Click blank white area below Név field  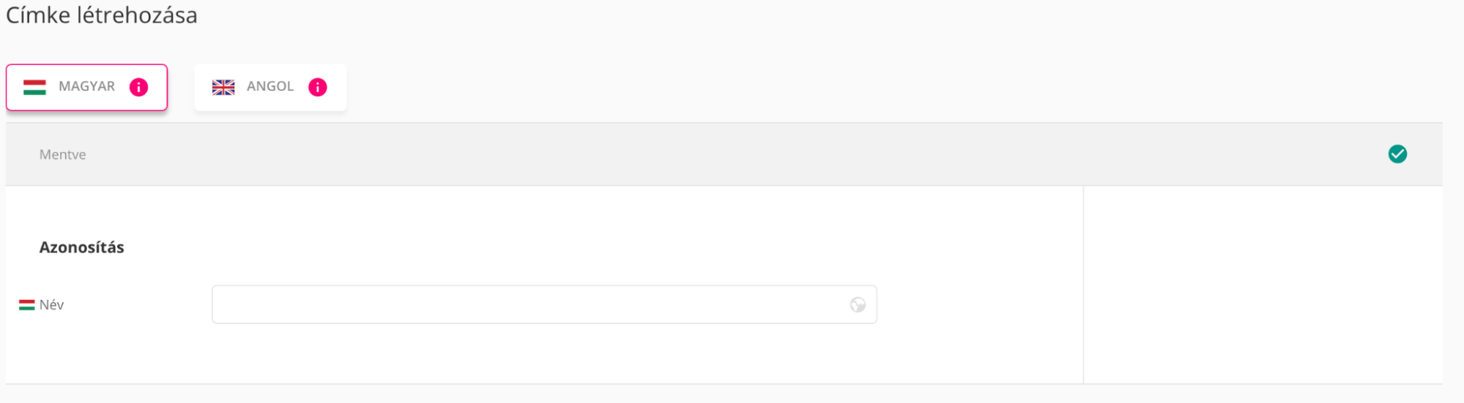point(542,355)
